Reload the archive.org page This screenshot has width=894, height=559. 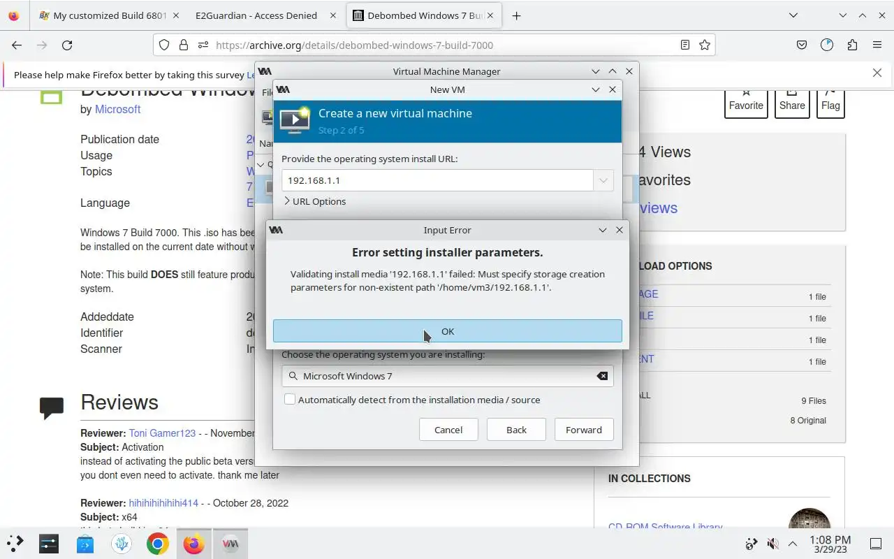click(x=67, y=45)
